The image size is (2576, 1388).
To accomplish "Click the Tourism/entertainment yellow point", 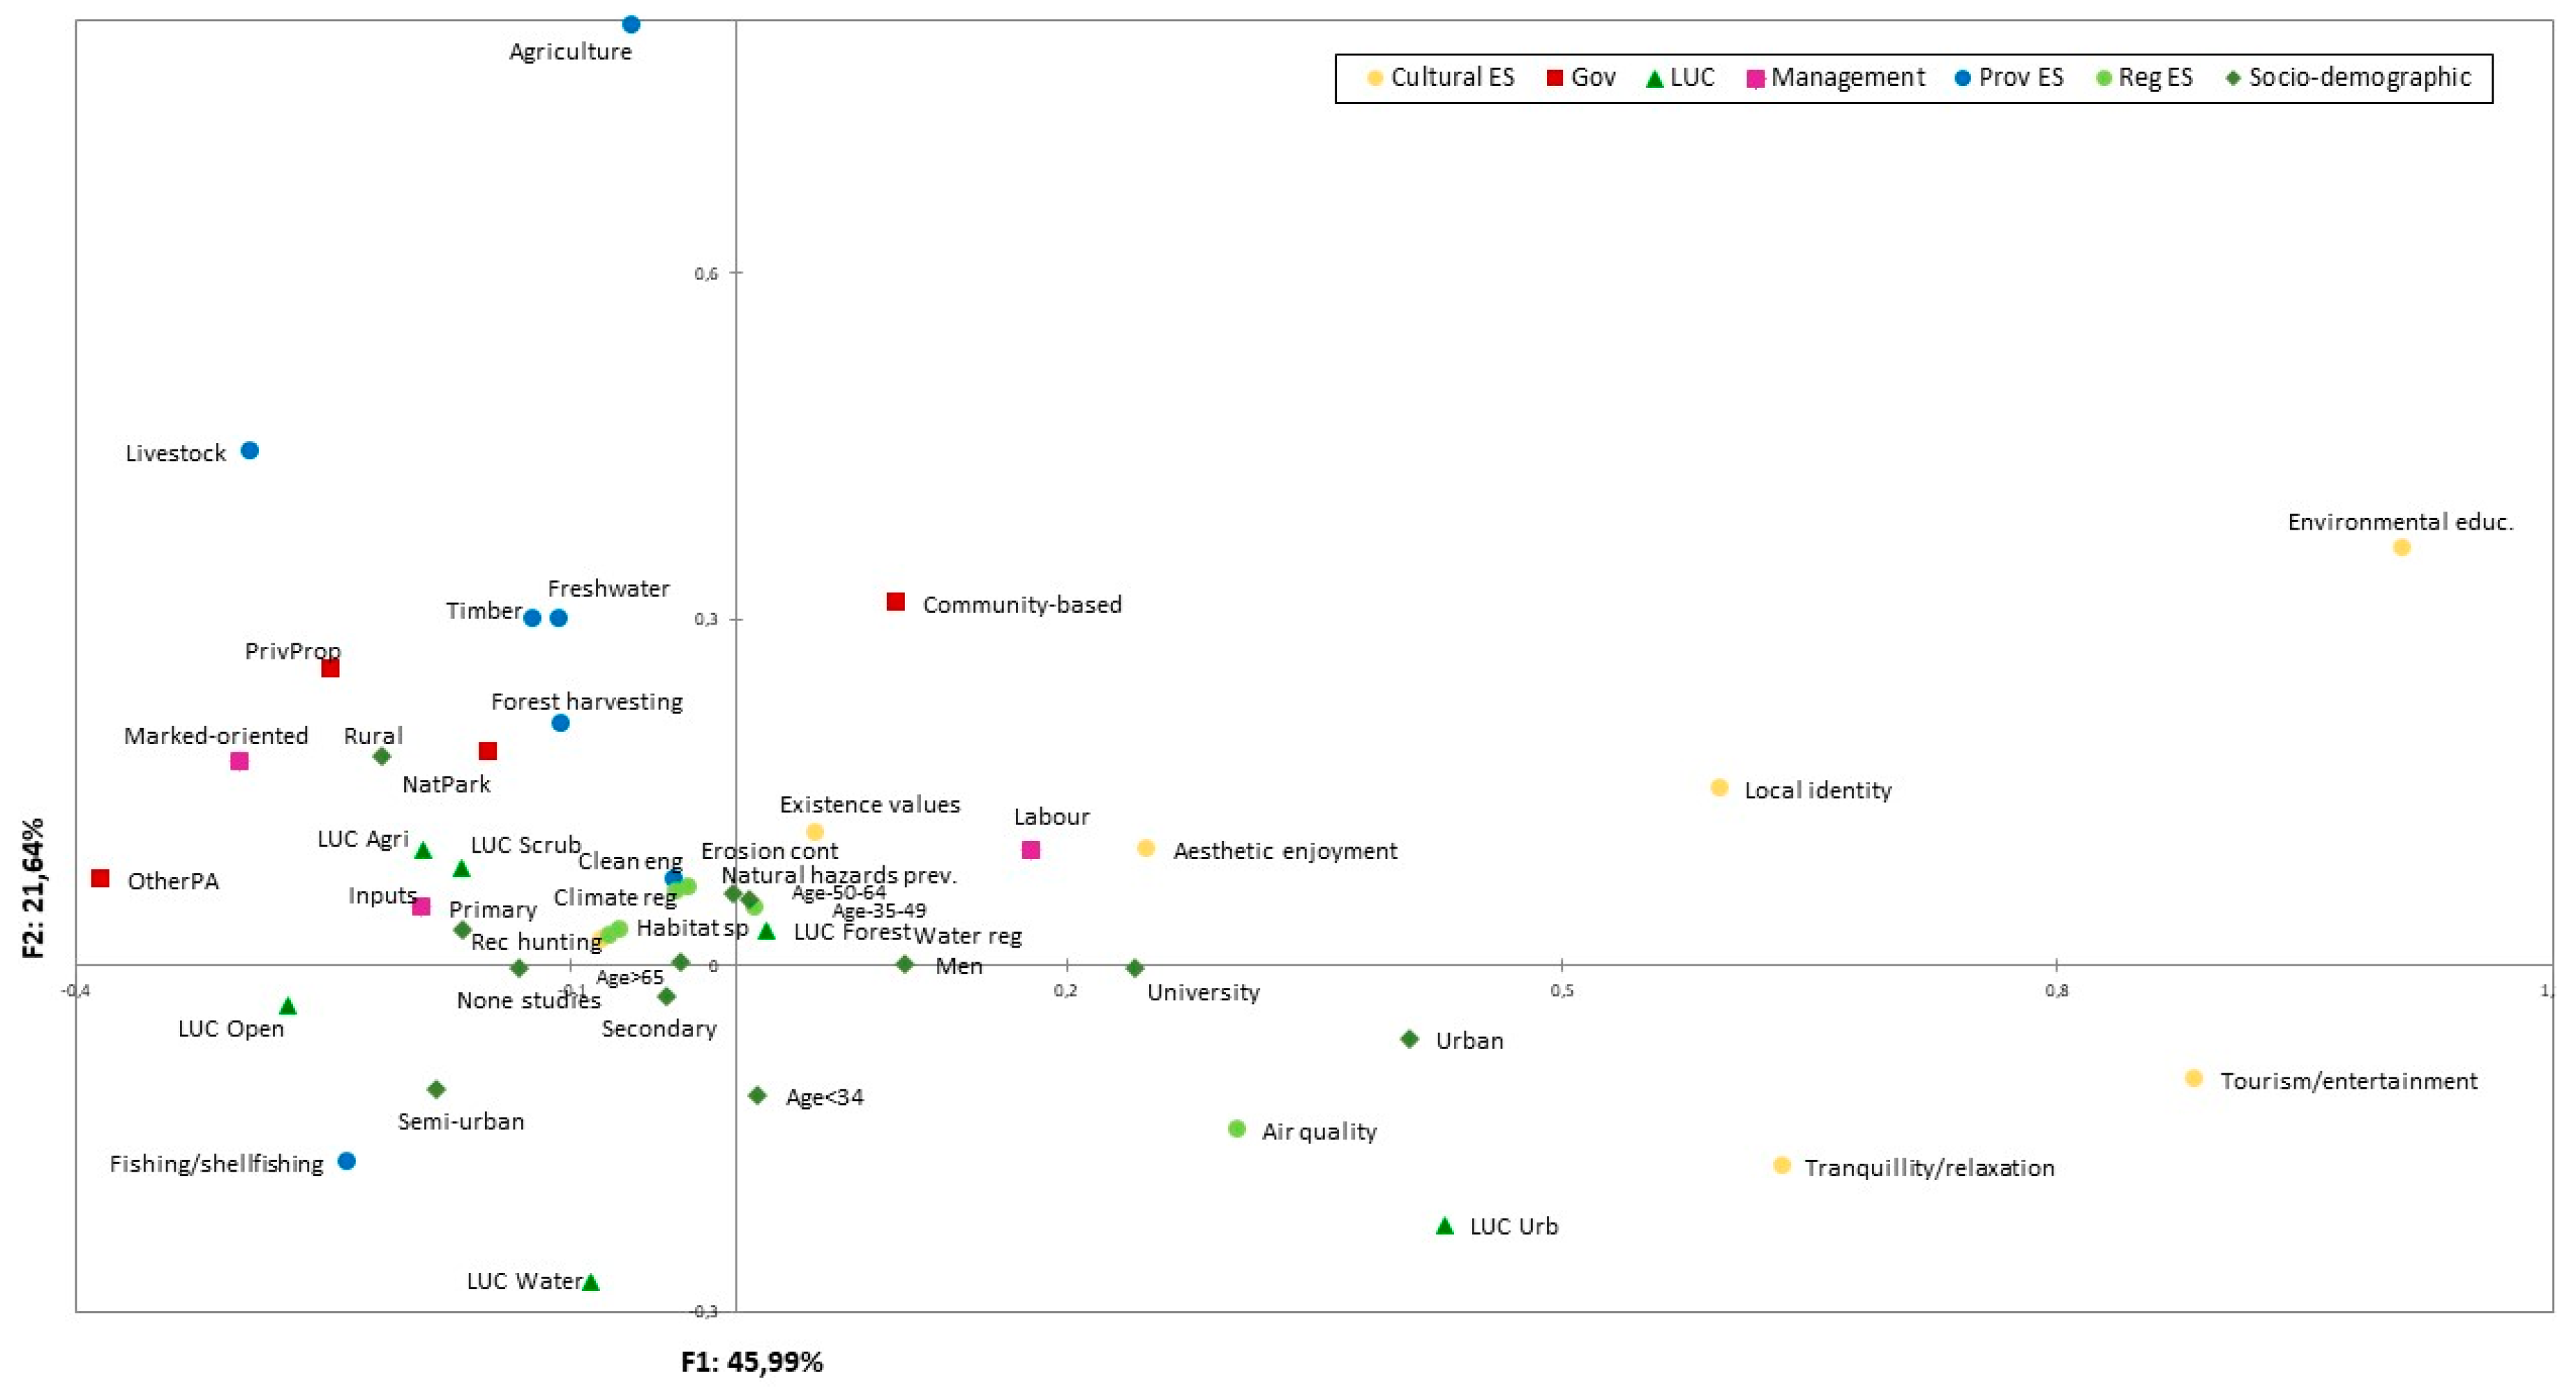I will (2194, 1078).
